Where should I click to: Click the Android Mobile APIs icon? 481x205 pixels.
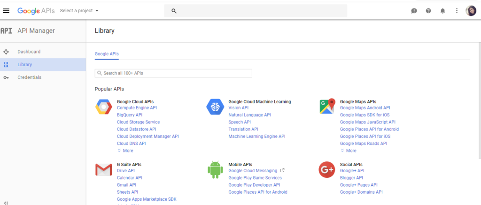pyautogui.click(x=215, y=169)
